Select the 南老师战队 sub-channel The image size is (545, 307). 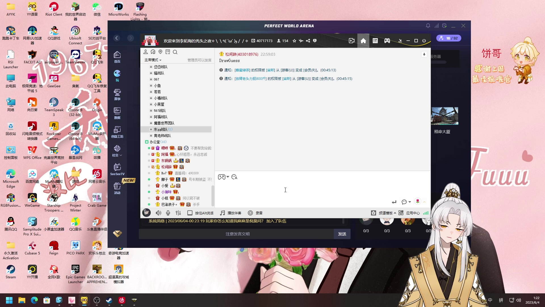(162, 136)
